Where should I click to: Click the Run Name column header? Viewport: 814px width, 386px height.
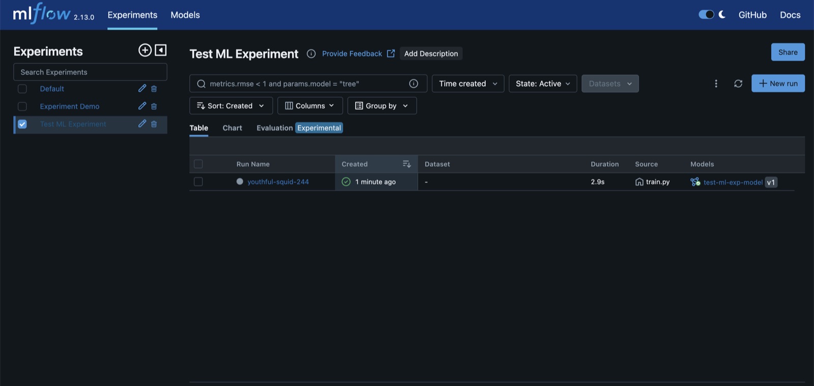253,164
